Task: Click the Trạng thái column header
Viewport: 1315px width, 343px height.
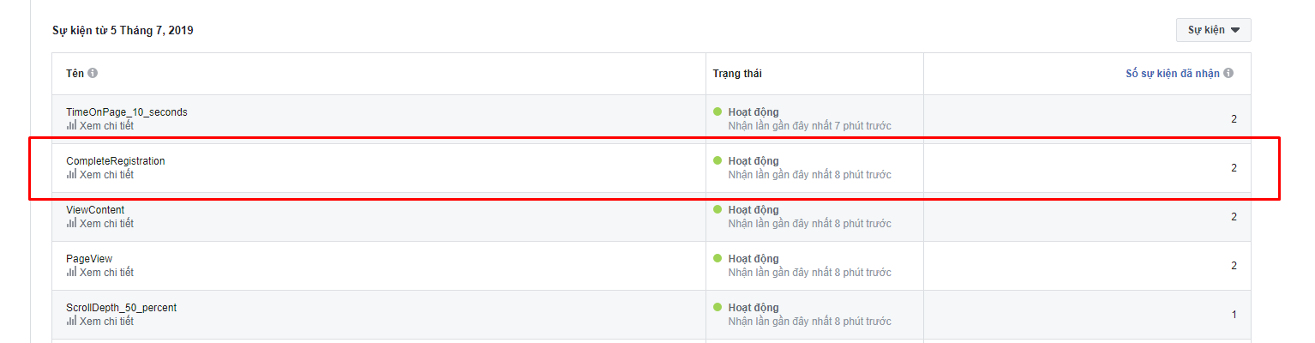Action: click(737, 74)
